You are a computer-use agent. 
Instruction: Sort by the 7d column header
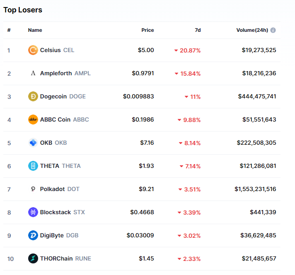(198, 30)
